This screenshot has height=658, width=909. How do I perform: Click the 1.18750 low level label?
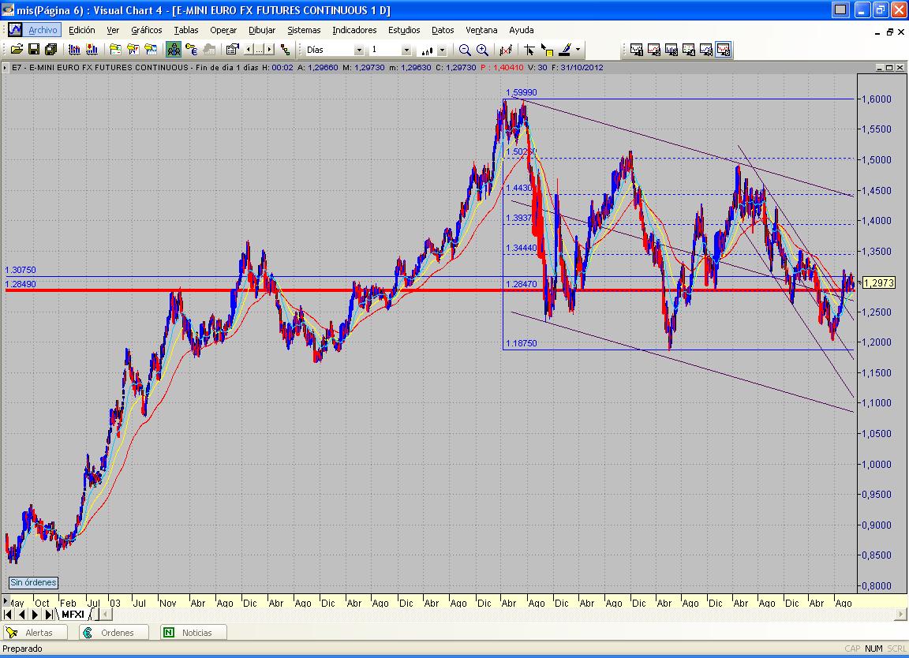pos(521,343)
